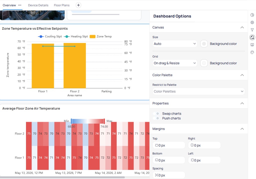Click the top margin icon
Viewport: 256px width, 179px height.
156,145
